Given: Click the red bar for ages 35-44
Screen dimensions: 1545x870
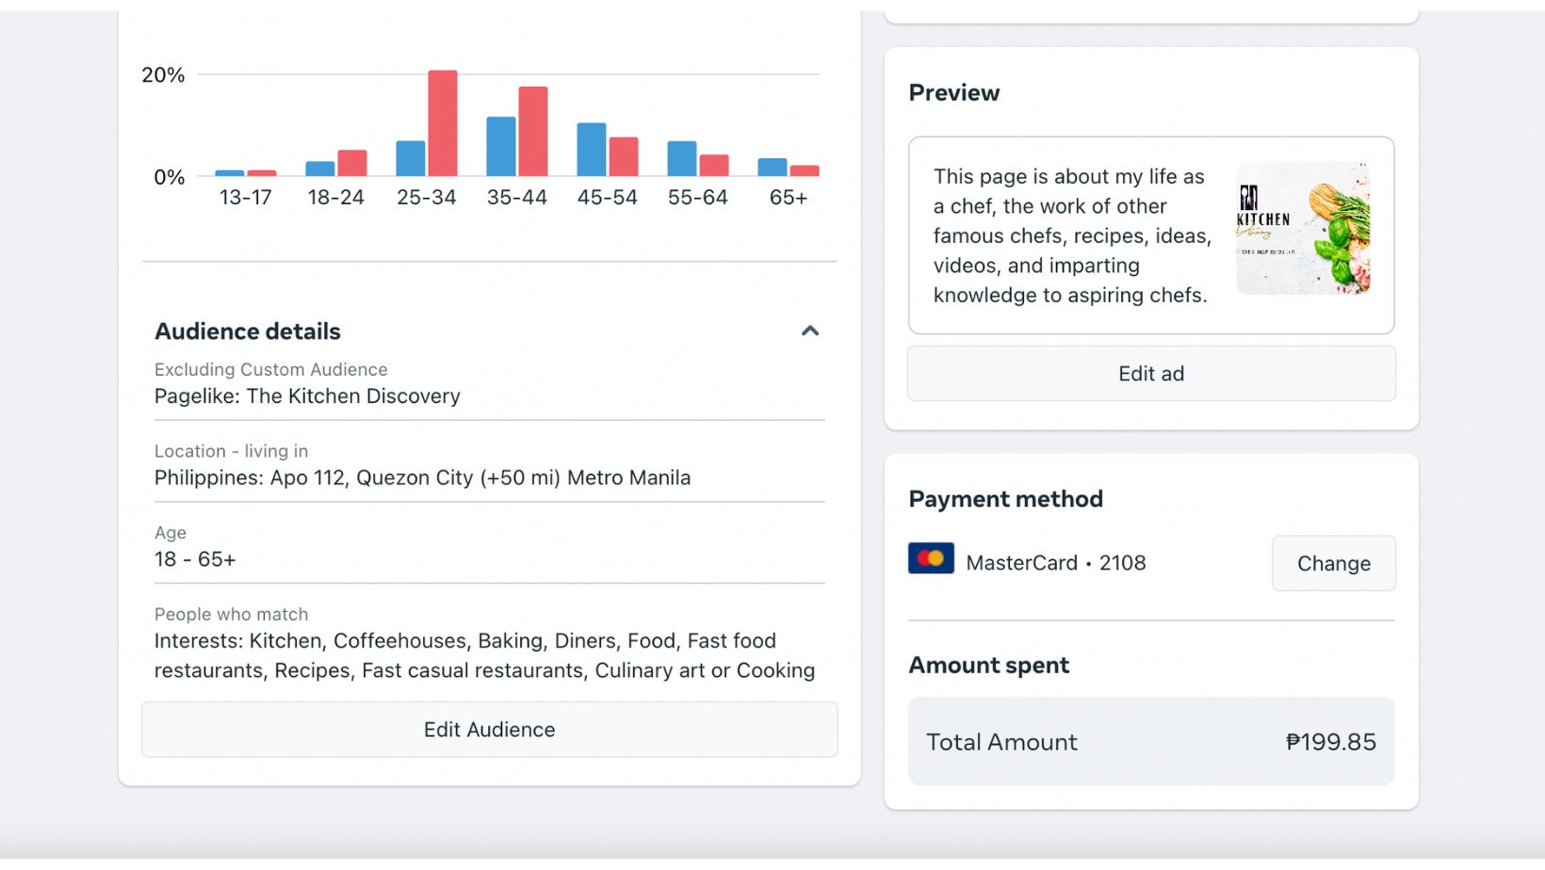Looking at the screenshot, I should tap(533, 131).
